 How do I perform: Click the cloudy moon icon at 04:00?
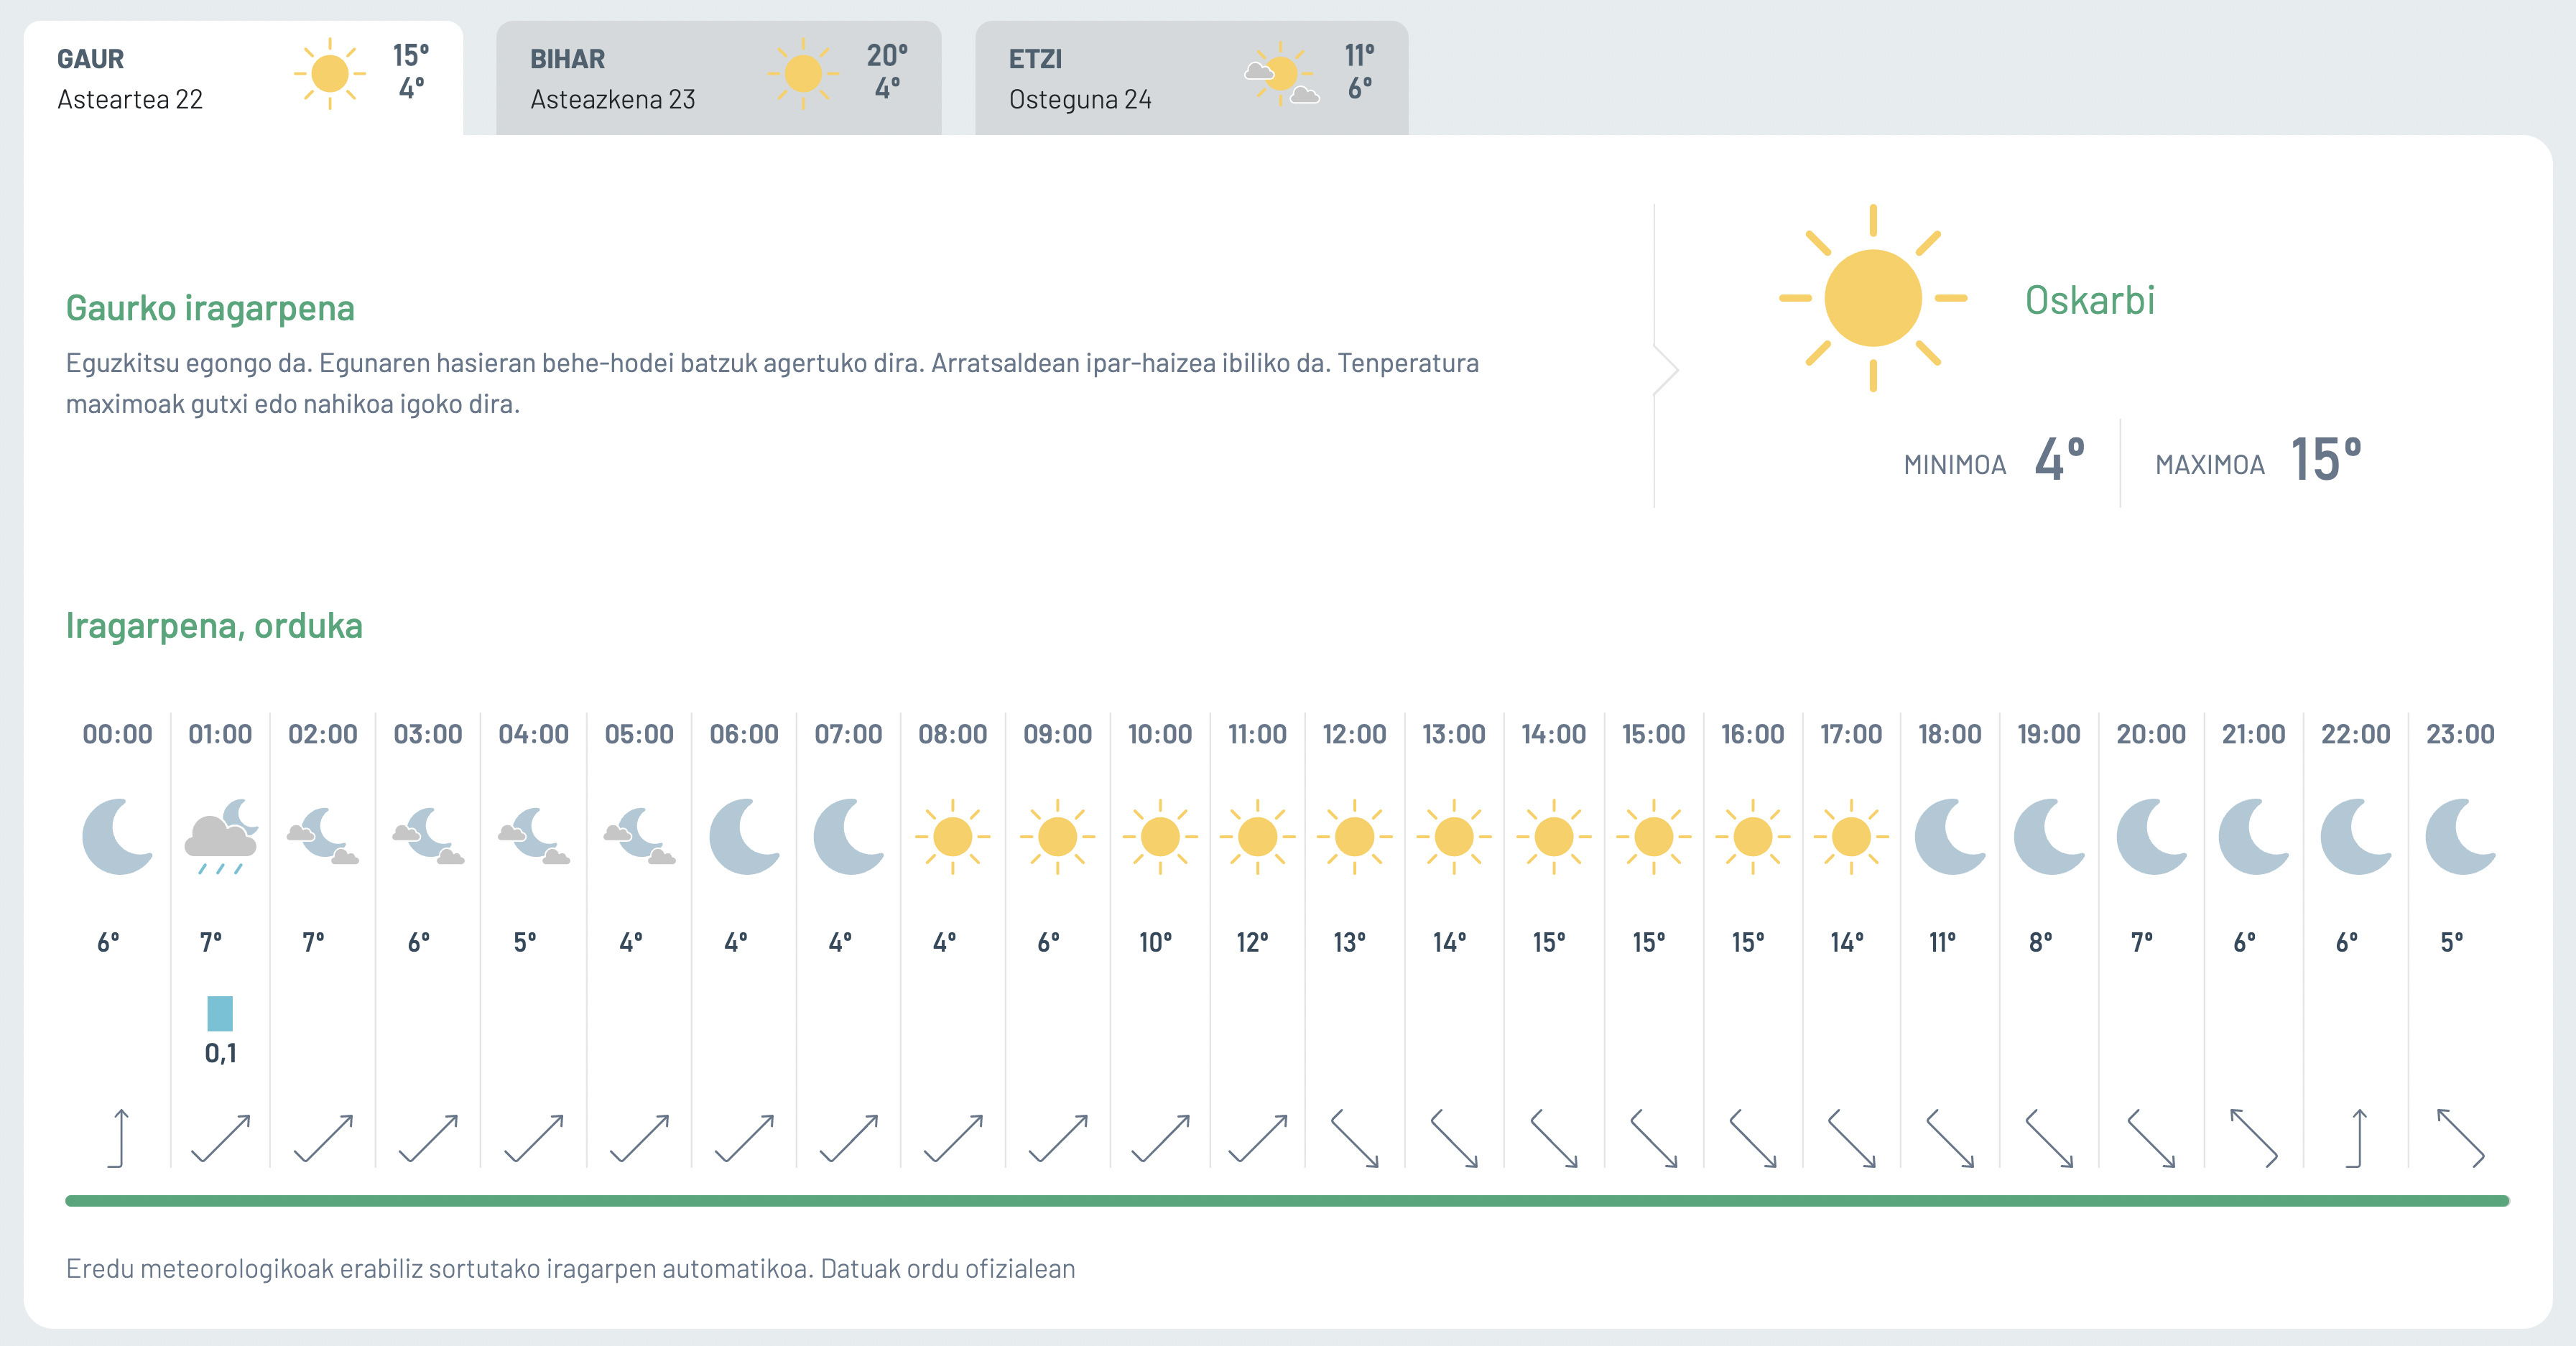[534, 837]
